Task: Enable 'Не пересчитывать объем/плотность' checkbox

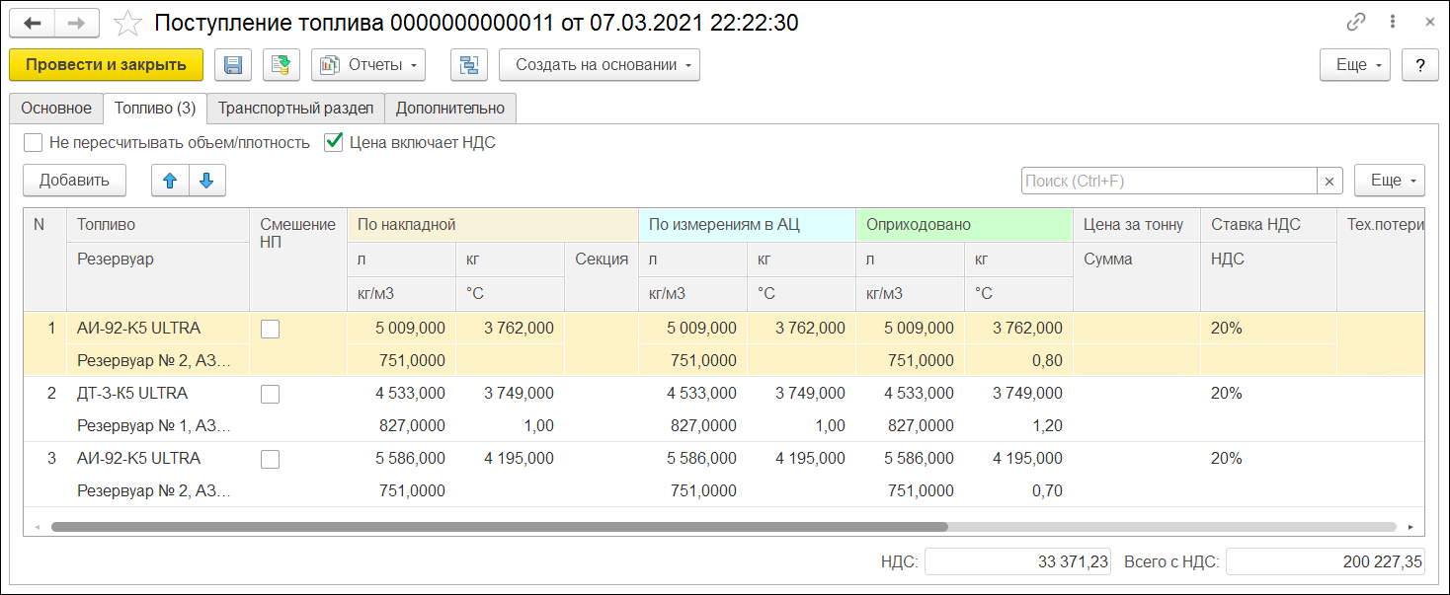Action: click(x=34, y=142)
